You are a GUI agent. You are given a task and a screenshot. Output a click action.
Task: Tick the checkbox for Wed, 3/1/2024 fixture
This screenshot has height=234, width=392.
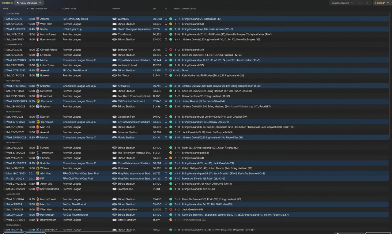click(x=5, y=199)
